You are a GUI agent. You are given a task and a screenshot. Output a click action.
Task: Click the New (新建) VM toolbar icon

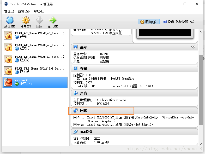coord(10,20)
